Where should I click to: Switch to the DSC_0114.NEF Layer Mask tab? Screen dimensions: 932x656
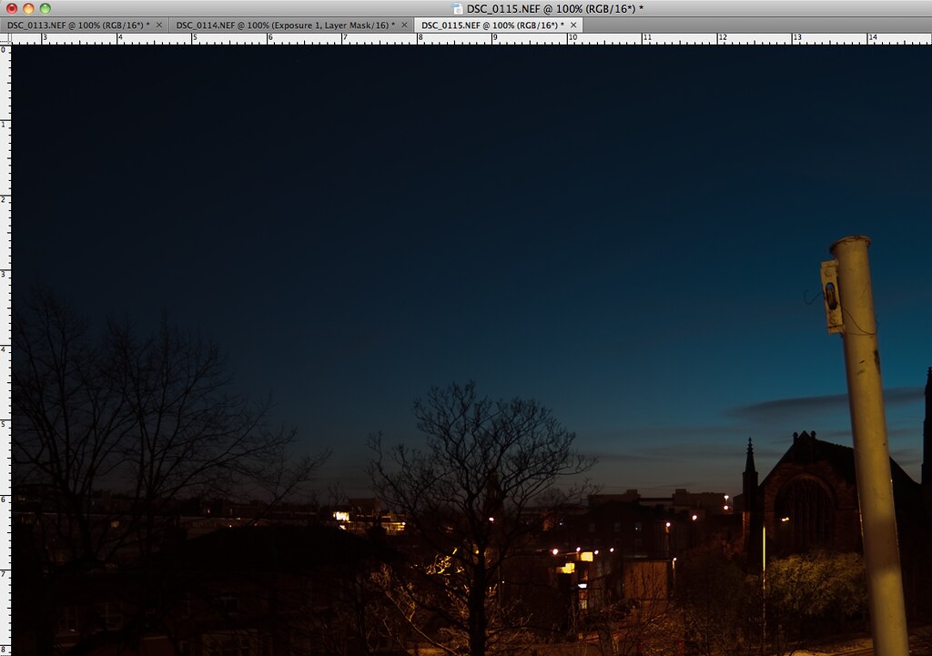coord(284,25)
